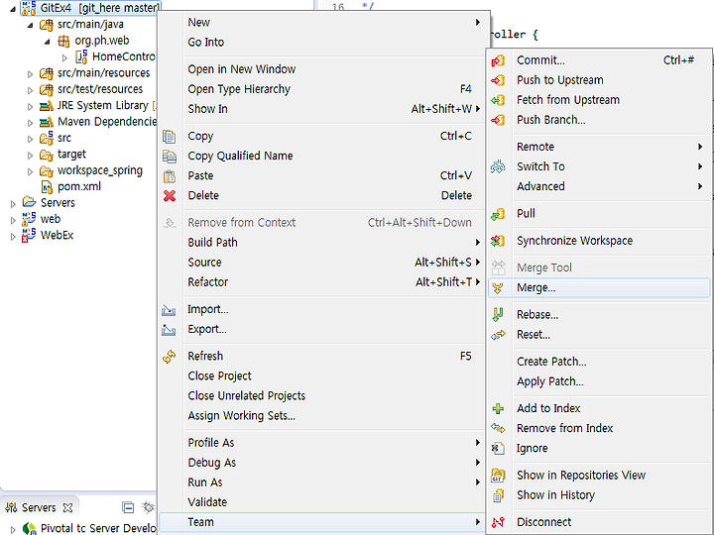Choose Assign Working Sets...

pyautogui.click(x=321, y=416)
